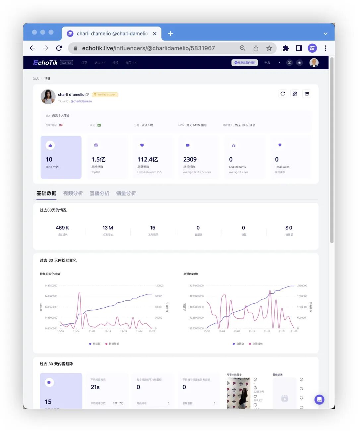Toggle the 点赞增长 legend series
The width and height of the screenshot is (358, 432).
point(256,344)
